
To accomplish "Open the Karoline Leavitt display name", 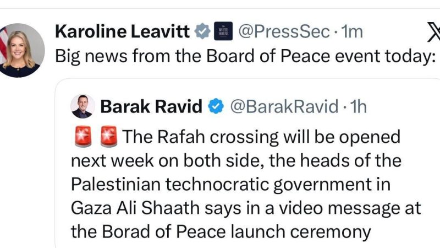I will click(123, 33).
